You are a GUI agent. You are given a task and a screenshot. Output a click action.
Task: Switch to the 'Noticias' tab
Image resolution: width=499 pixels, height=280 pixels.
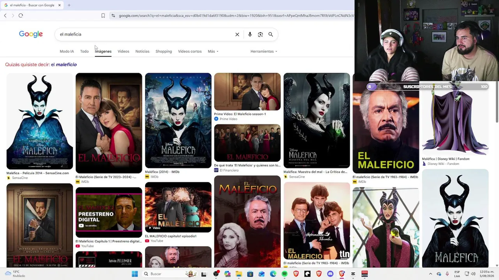click(x=142, y=51)
